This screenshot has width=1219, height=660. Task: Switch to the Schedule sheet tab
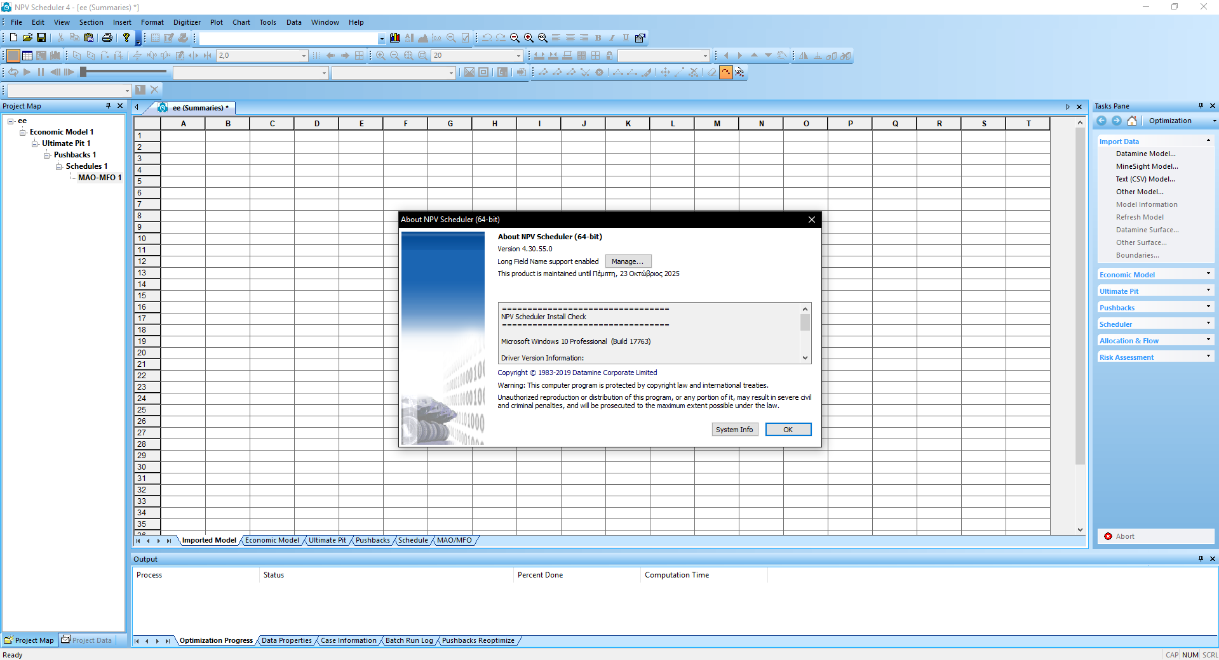point(413,541)
